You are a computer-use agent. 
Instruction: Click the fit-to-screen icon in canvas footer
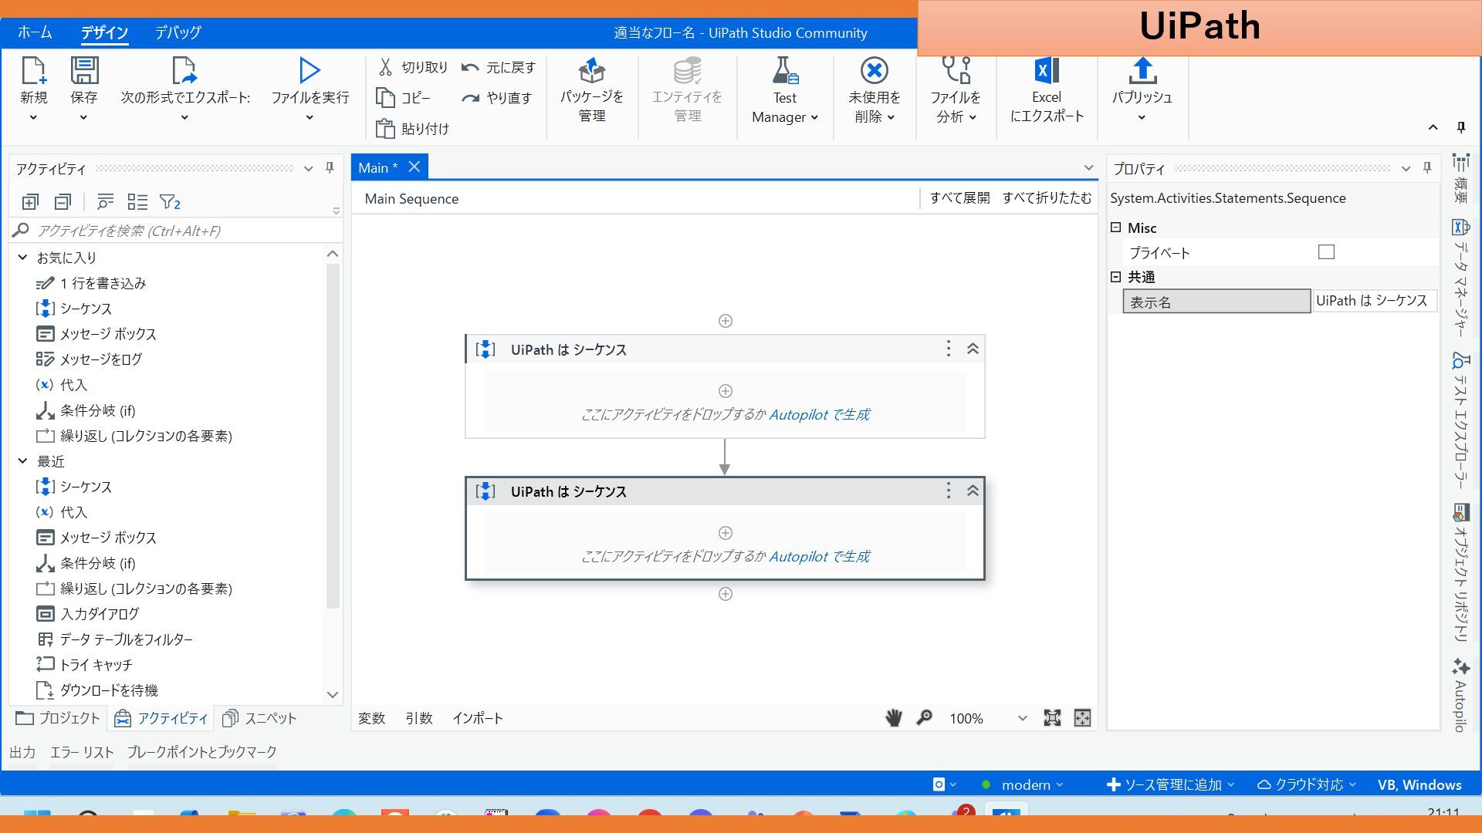[1051, 718]
